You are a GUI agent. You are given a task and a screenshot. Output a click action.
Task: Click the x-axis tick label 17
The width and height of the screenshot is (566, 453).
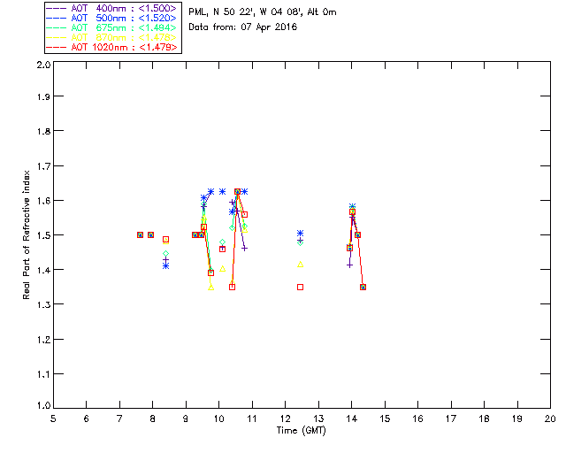[x=451, y=418]
